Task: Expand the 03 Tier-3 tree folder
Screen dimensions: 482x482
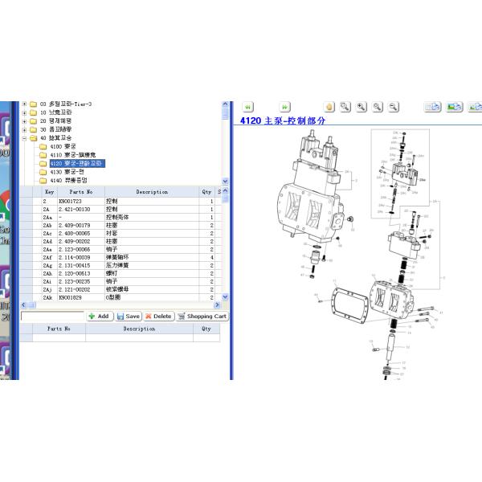Action: [24, 104]
